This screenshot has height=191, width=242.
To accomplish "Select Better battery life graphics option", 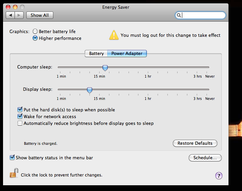I will click(x=35, y=31).
